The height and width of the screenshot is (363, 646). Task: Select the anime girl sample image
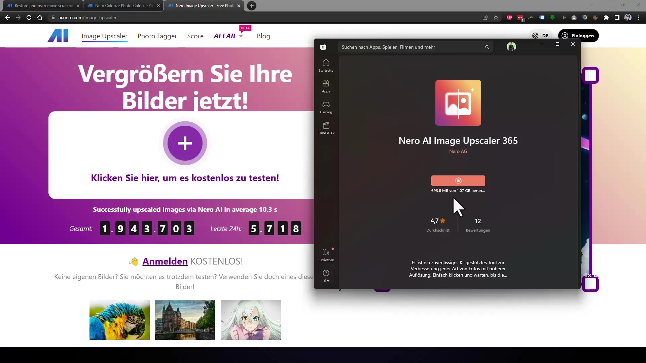pyautogui.click(x=251, y=320)
